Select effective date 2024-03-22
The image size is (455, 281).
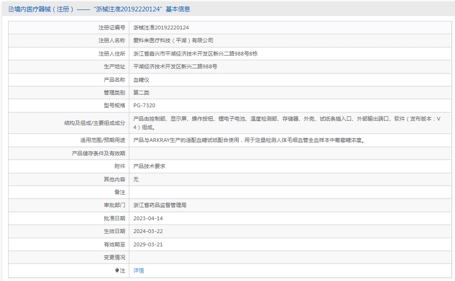(148, 231)
